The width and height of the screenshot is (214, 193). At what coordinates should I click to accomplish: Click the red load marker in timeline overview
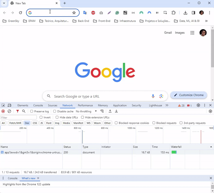click(201, 137)
